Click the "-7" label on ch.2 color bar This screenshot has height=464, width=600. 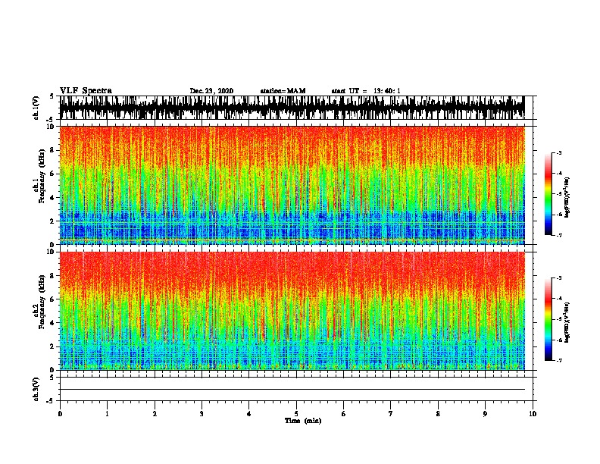click(559, 361)
